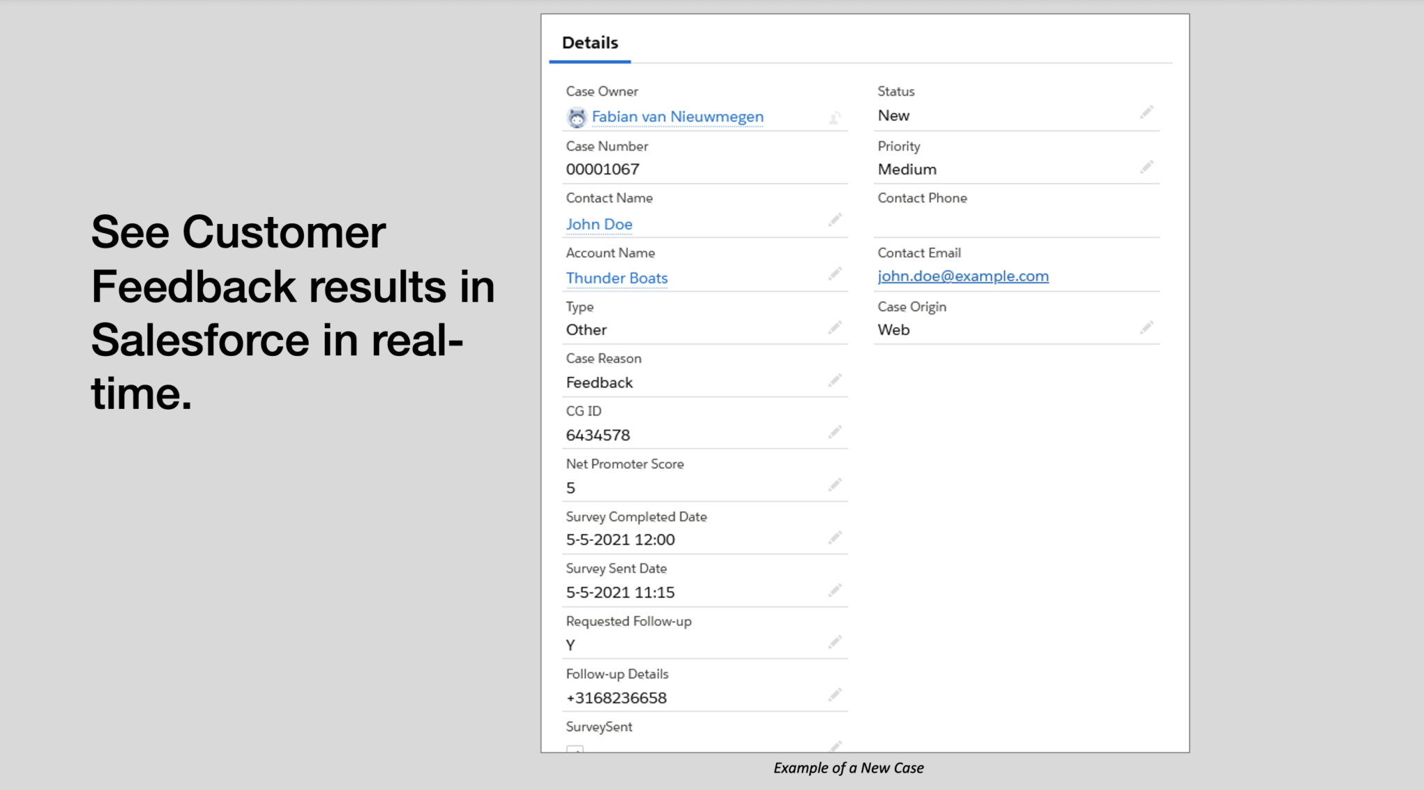Toggle the SurveySent checkbox

[x=575, y=749]
